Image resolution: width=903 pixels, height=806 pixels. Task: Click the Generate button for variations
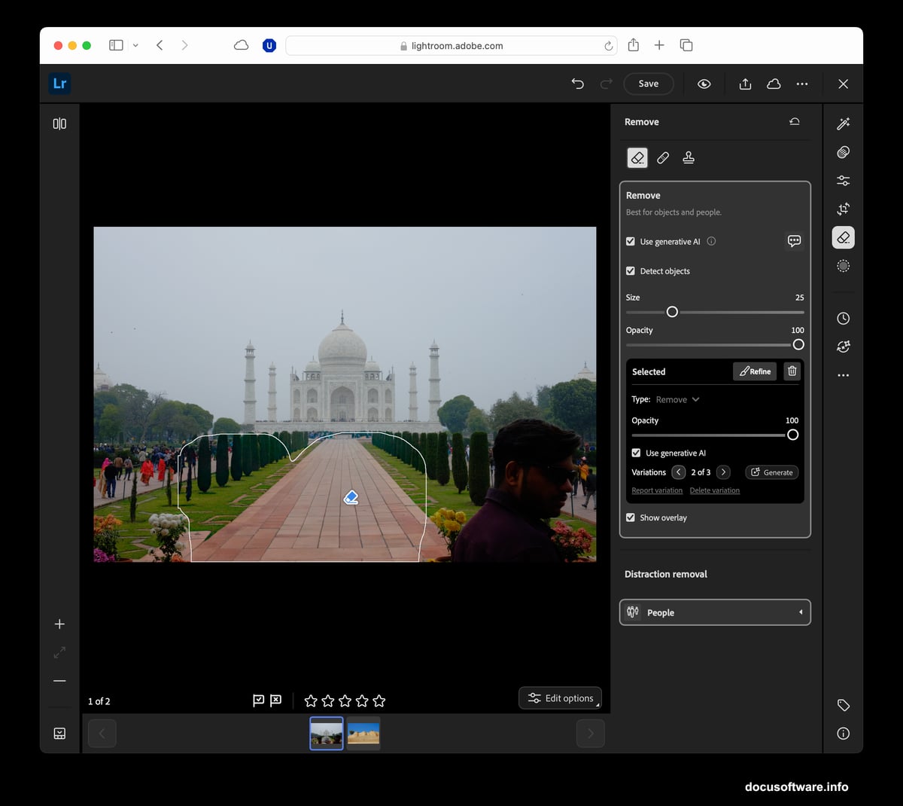(771, 472)
